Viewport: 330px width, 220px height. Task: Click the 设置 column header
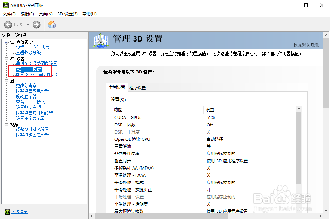point(250,110)
